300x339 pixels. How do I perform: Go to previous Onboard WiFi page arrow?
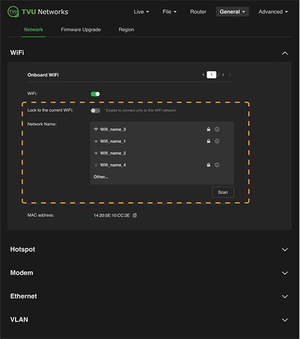[x=203, y=75]
